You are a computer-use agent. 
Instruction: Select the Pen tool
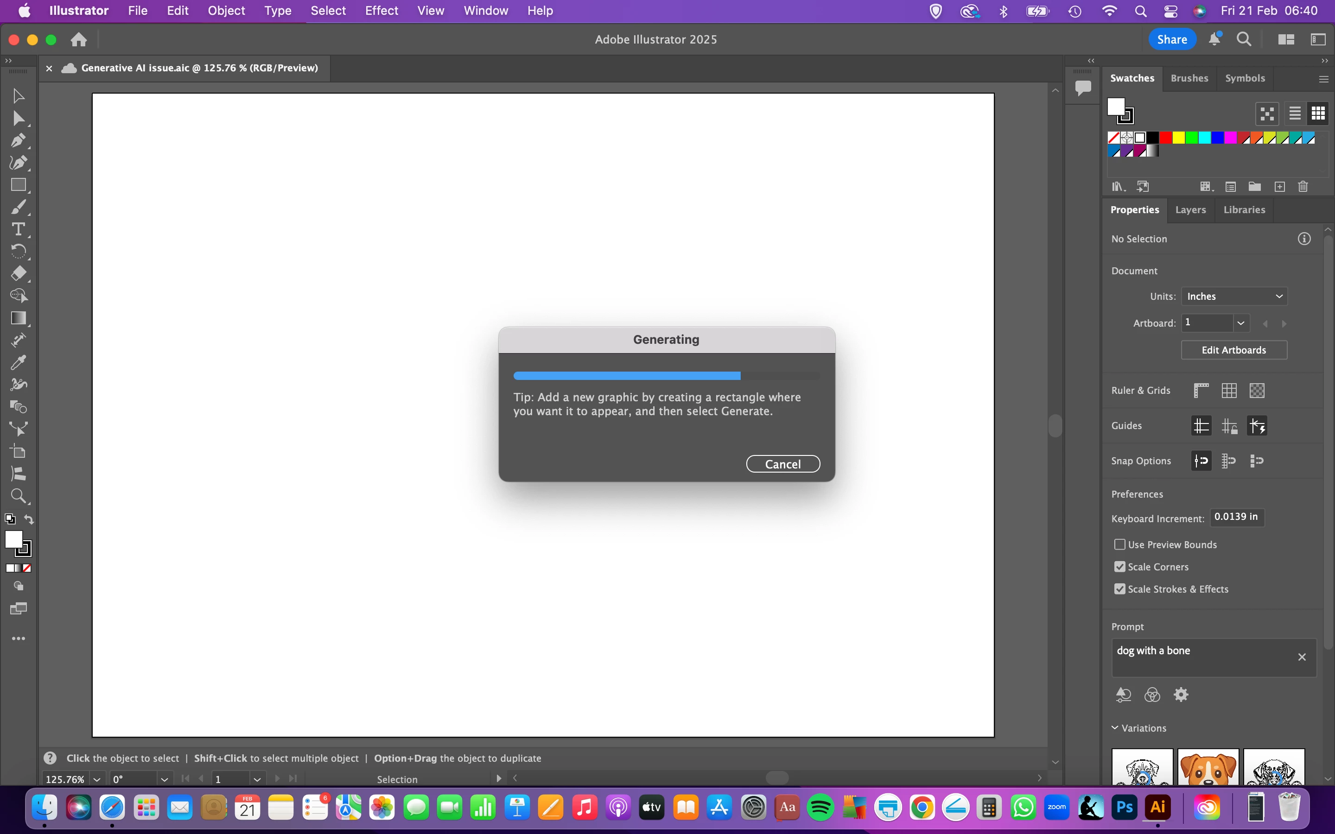tap(18, 140)
